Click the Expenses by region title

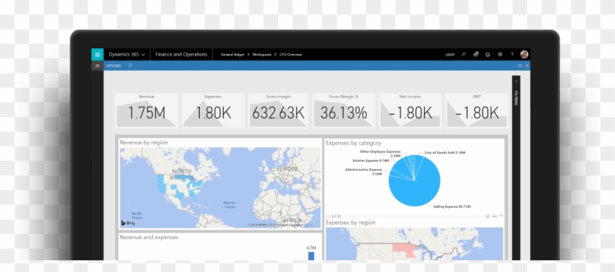[x=350, y=222]
